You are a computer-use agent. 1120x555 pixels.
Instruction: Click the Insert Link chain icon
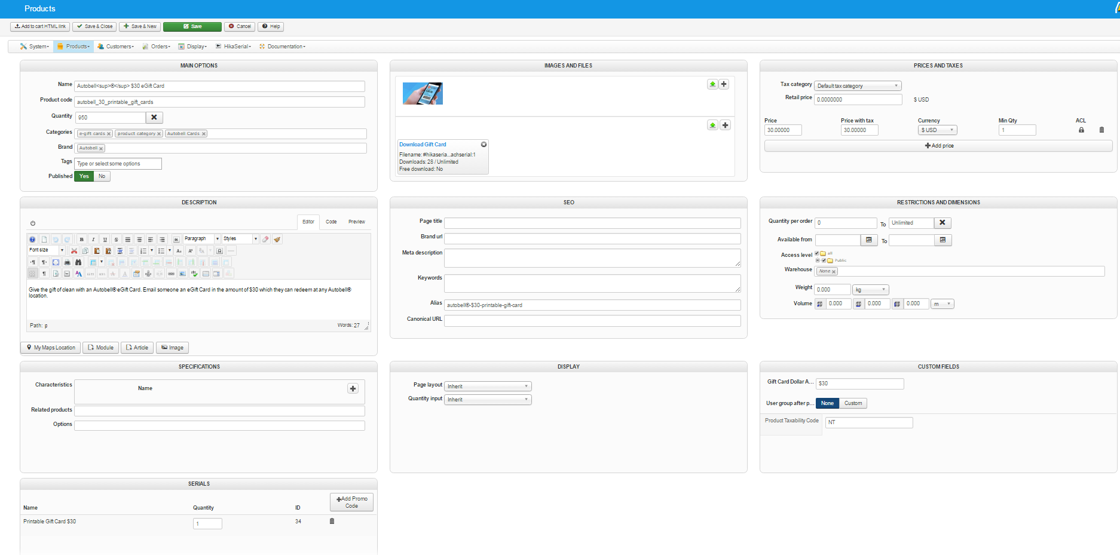coord(172,274)
